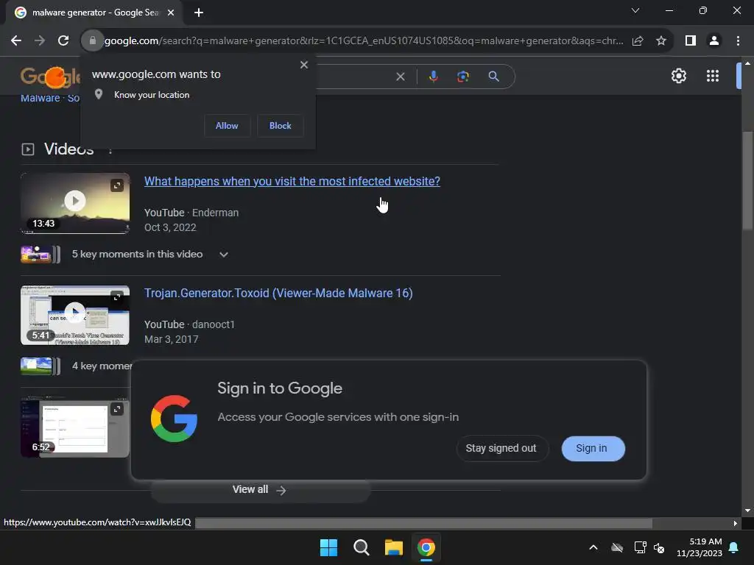Expand the 5:41 video preview icon

click(117, 297)
